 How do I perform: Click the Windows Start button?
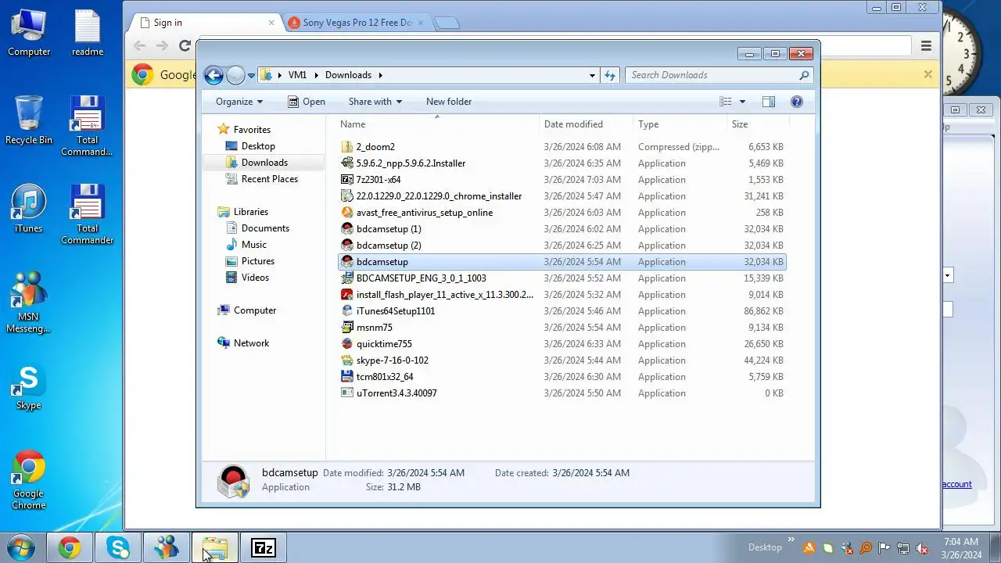[21, 547]
